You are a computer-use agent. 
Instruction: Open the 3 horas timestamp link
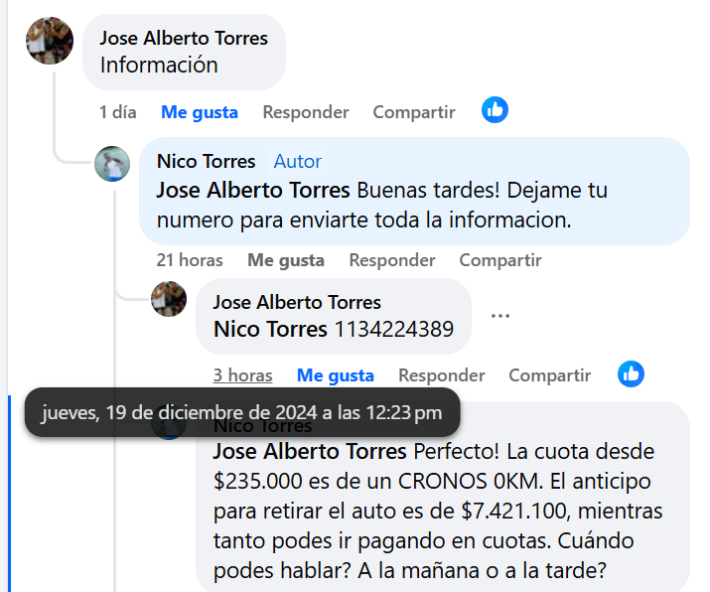242,375
